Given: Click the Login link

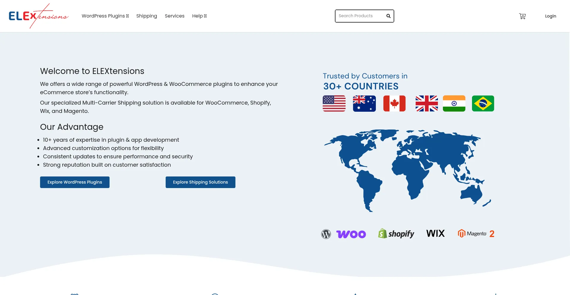Looking at the screenshot, I should coord(550,16).
